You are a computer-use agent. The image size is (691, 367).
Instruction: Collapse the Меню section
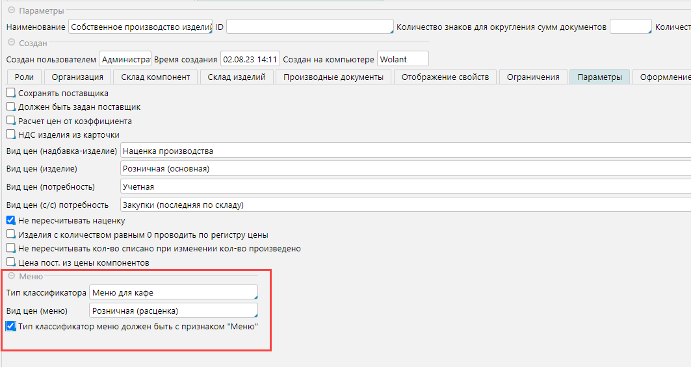tap(11, 277)
